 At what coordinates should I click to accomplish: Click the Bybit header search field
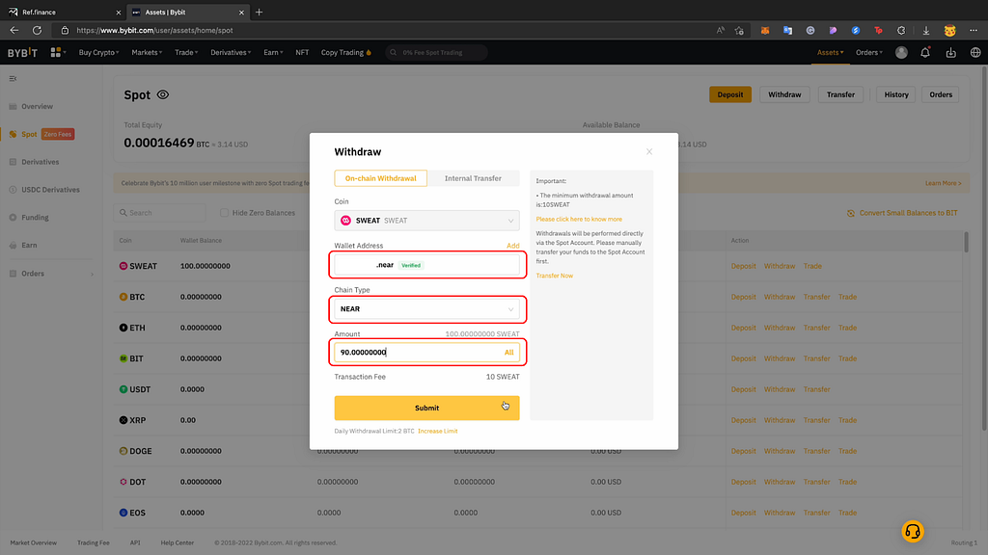(436, 52)
